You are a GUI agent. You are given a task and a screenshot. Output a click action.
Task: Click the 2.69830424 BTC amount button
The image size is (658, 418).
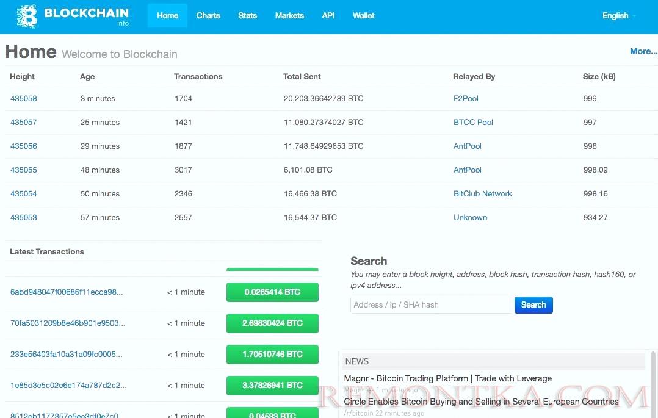pyautogui.click(x=272, y=323)
